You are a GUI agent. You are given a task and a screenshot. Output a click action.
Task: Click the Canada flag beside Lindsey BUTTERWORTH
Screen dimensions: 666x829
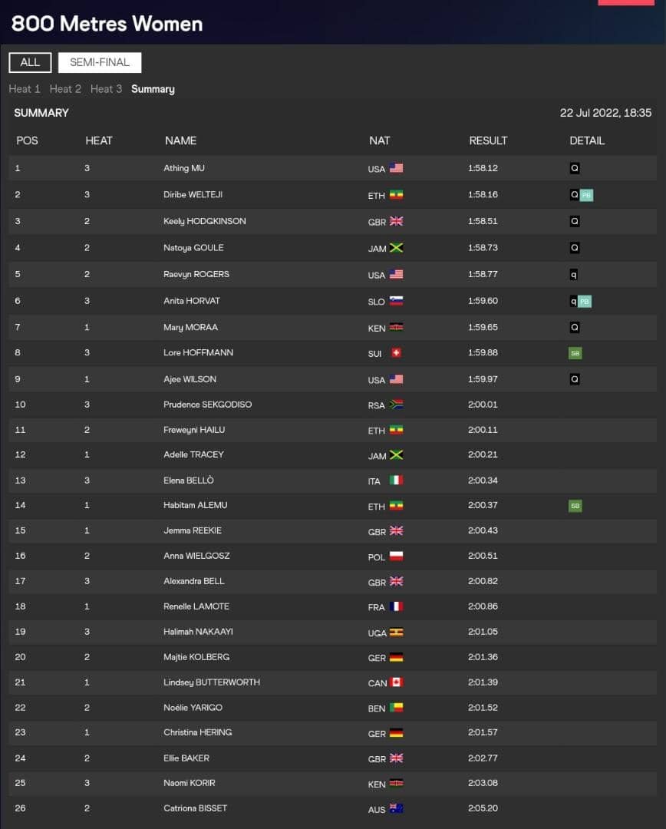(396, 682)
